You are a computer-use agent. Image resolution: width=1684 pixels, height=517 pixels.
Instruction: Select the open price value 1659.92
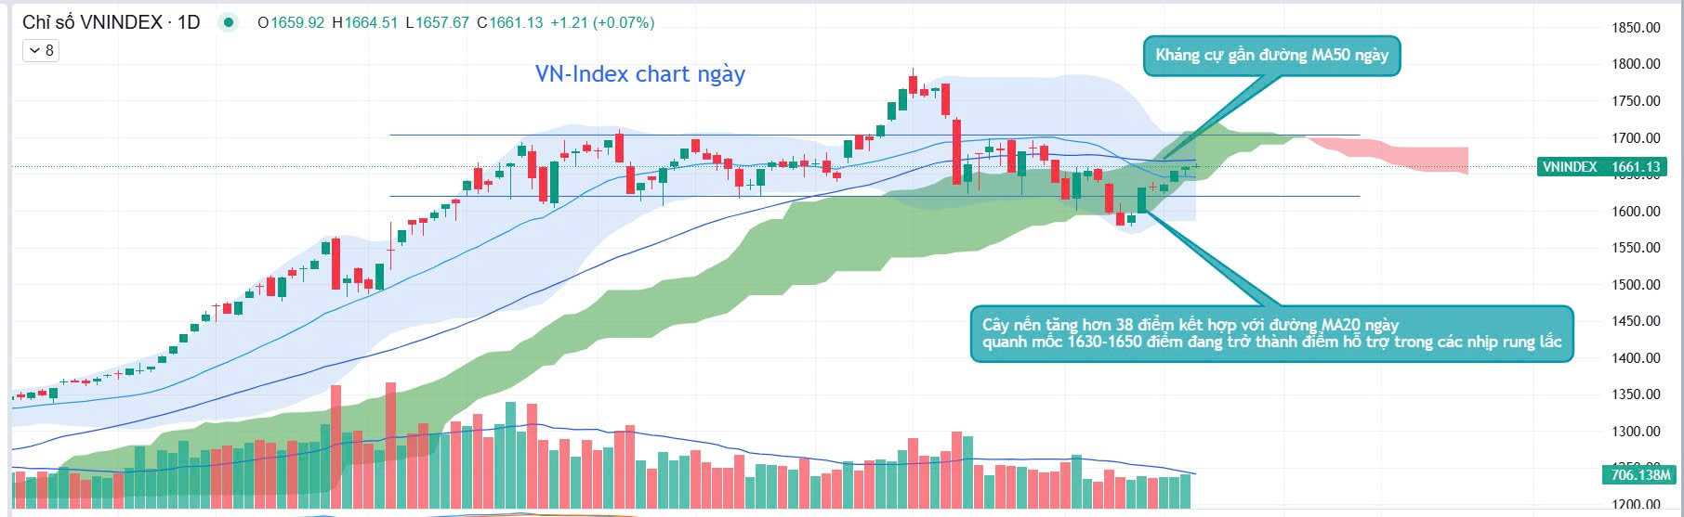(x=297, y=22)
